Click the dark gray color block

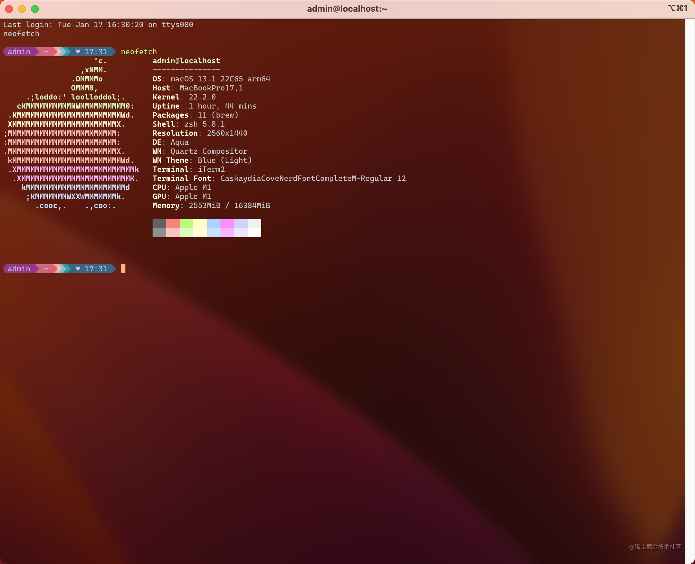coord(159,224)
